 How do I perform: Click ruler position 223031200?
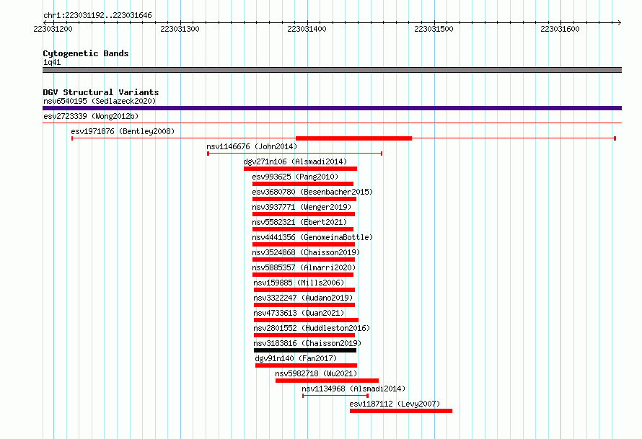[x=53, y=29]
